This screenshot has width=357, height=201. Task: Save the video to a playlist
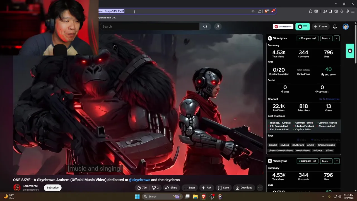coord(223,188)
